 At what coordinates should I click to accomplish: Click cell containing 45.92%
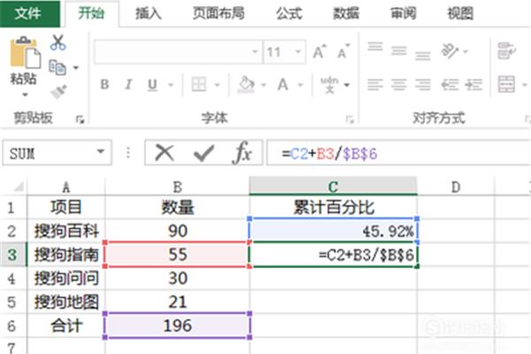click(x=334, y=231)
